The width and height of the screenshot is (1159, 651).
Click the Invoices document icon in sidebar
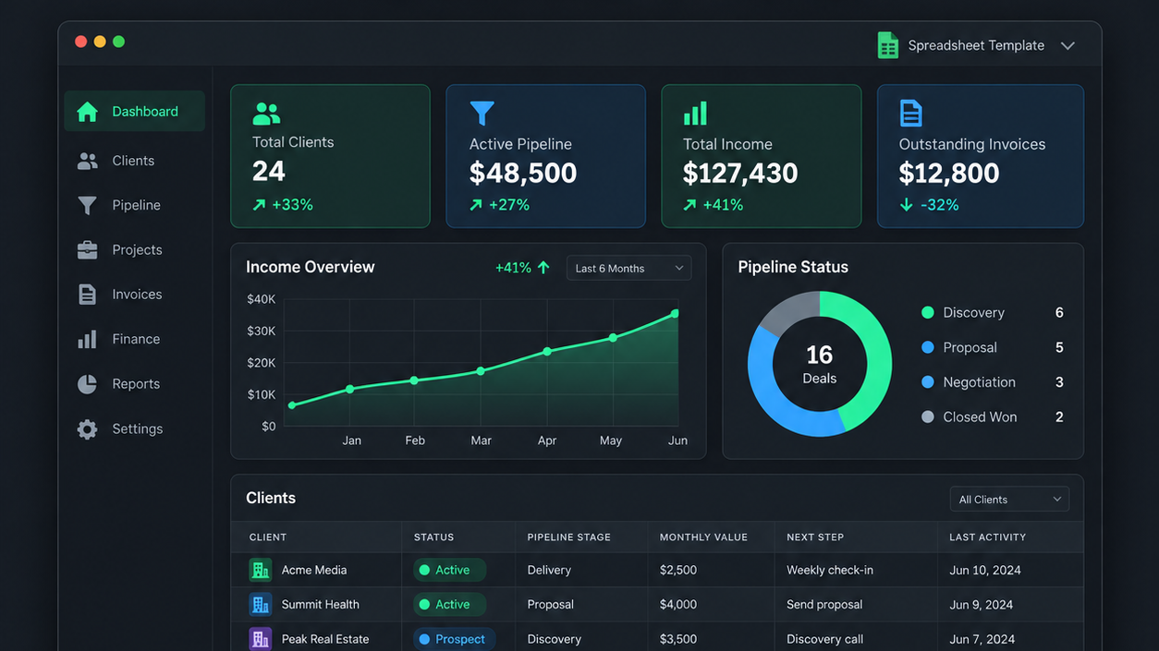87,295
